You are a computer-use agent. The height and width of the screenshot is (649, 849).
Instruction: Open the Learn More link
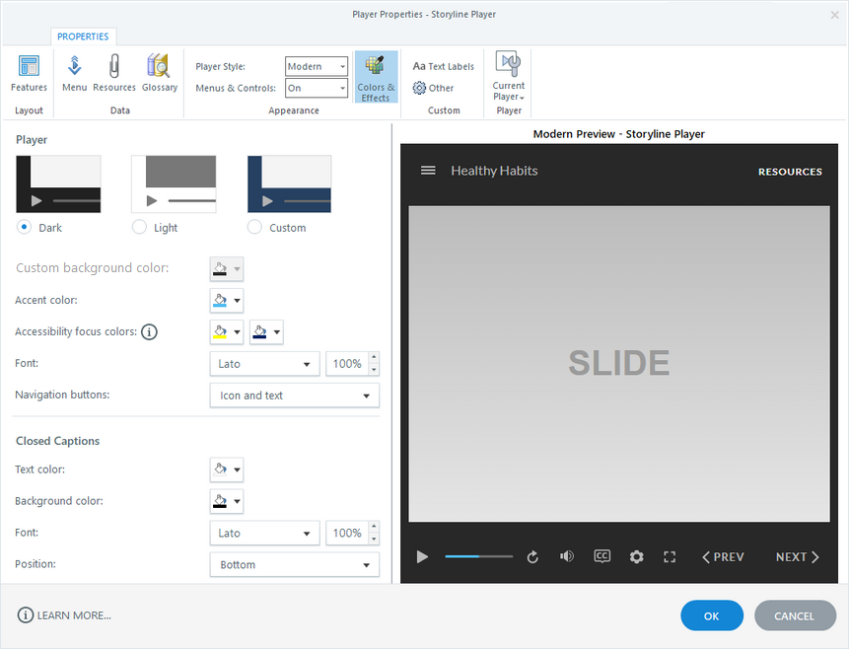[x=65, y=615]
